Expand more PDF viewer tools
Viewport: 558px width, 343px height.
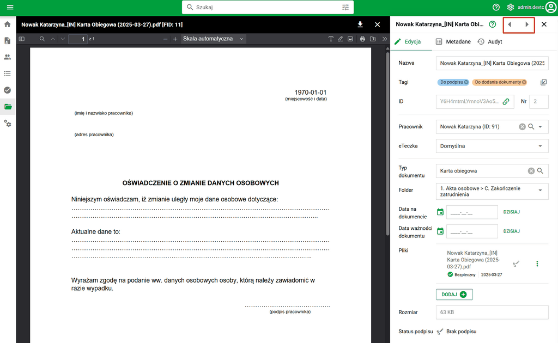[x=384, y=39]
